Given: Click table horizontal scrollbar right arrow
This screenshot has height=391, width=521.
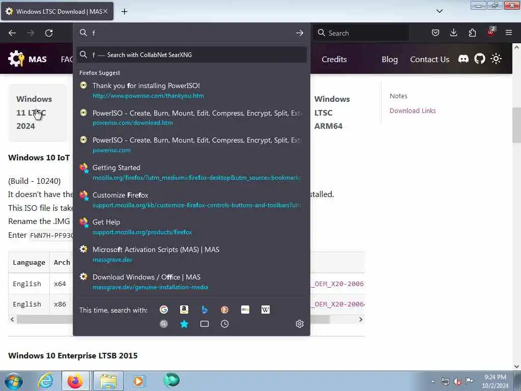Looking at the screenshot, I should [361, 320].
